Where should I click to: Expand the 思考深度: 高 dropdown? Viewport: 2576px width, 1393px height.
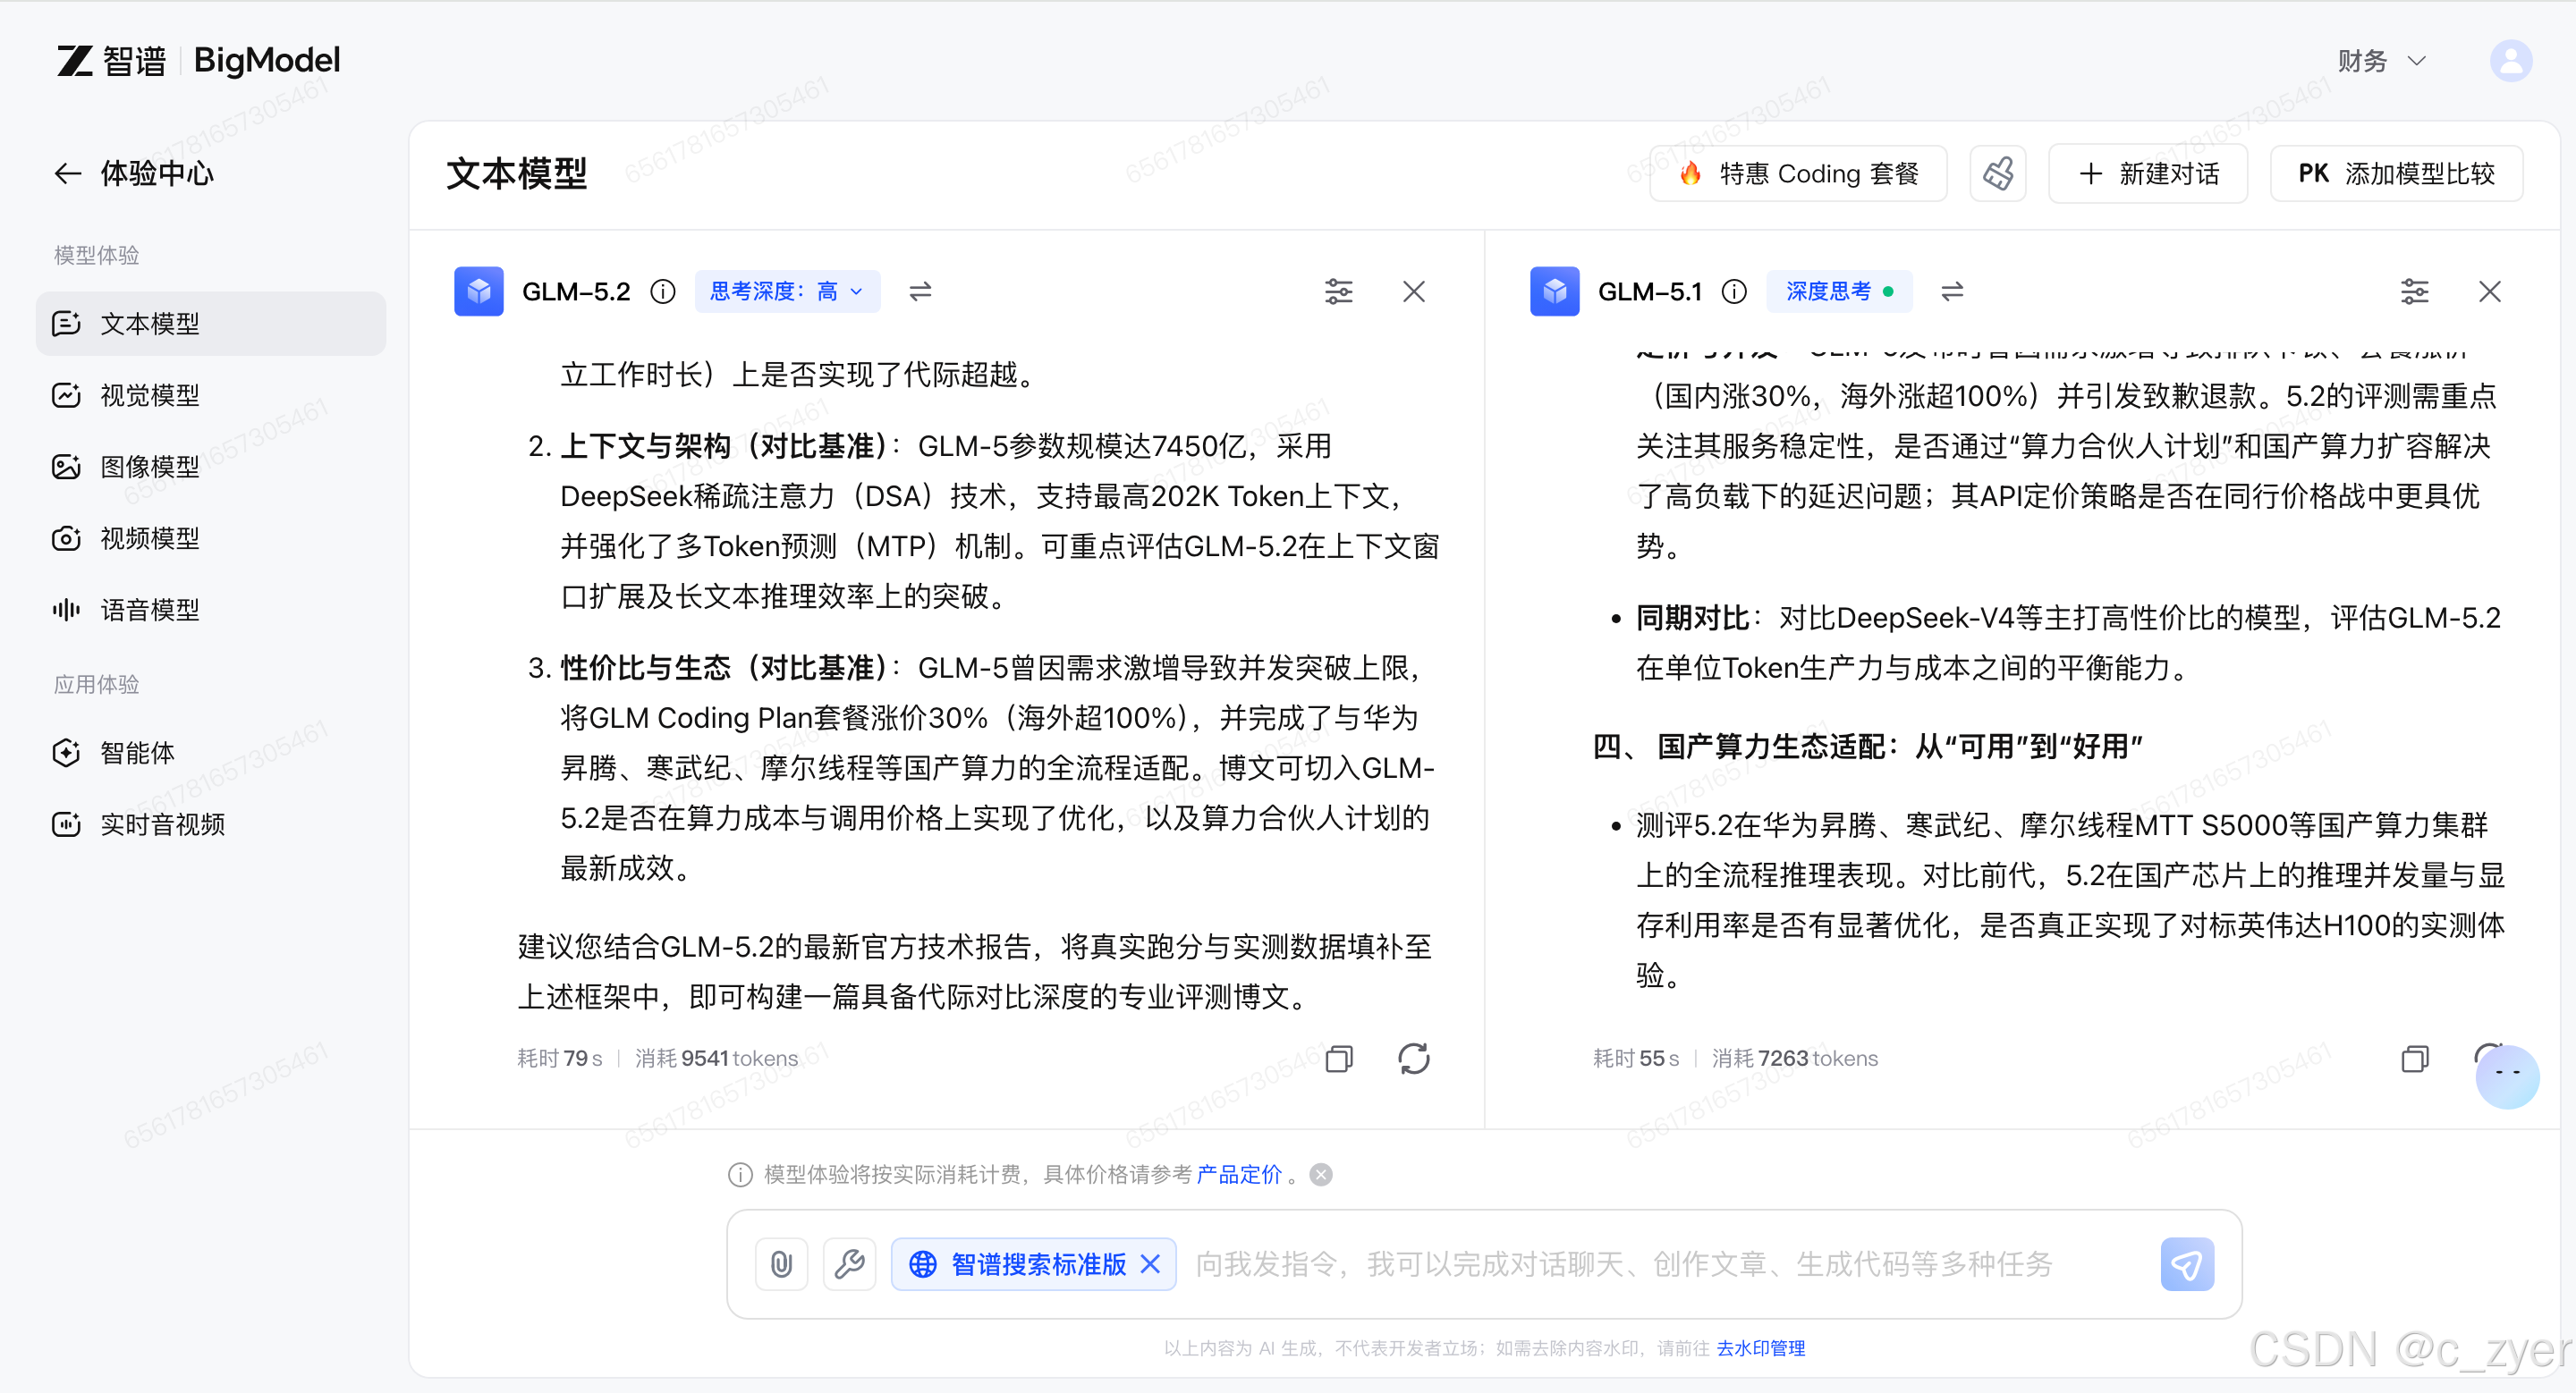(x=787, y=291)
